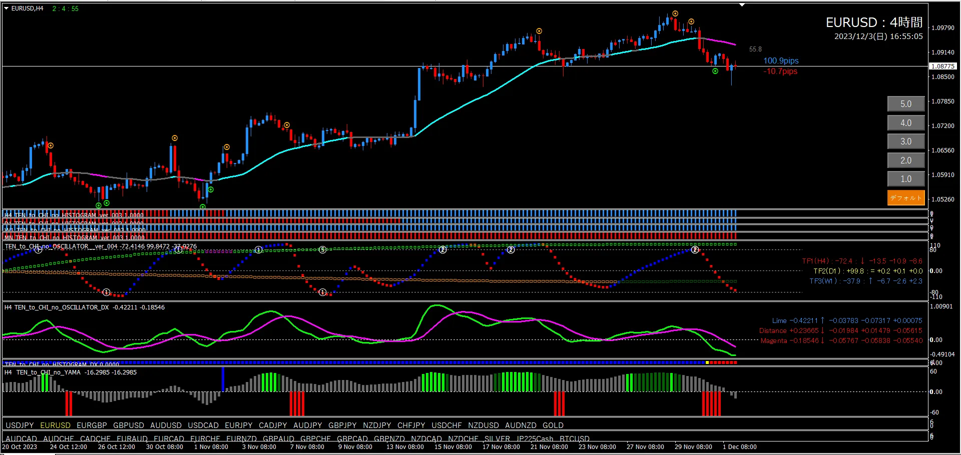Image resolution: width=961 pixels, height=455 pixels.
Task: Switch chart to AUDUSD symbol
Action: pyautogui.click(x=166, y=425)
